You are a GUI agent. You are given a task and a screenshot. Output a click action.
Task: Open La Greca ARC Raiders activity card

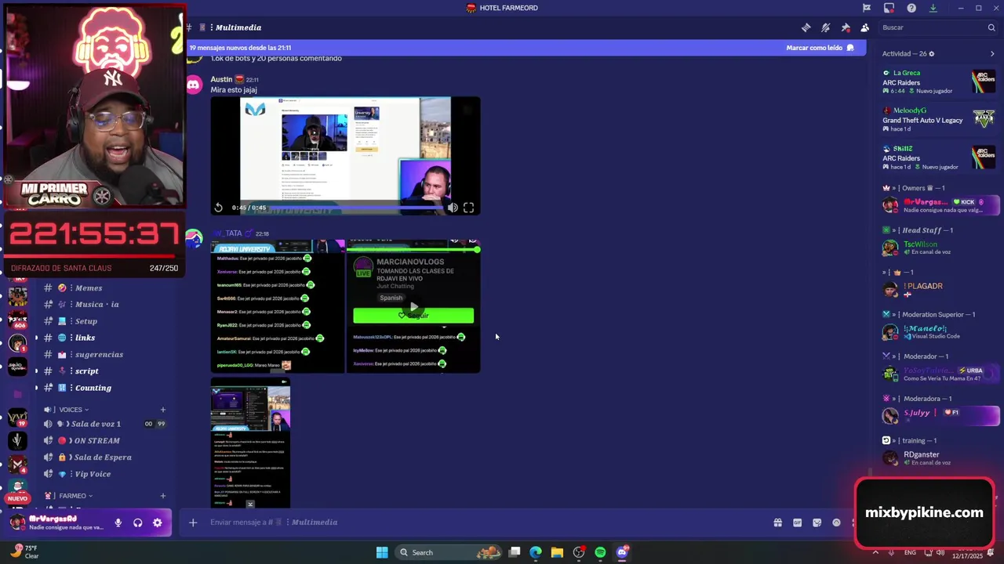[x=938, y=81]
